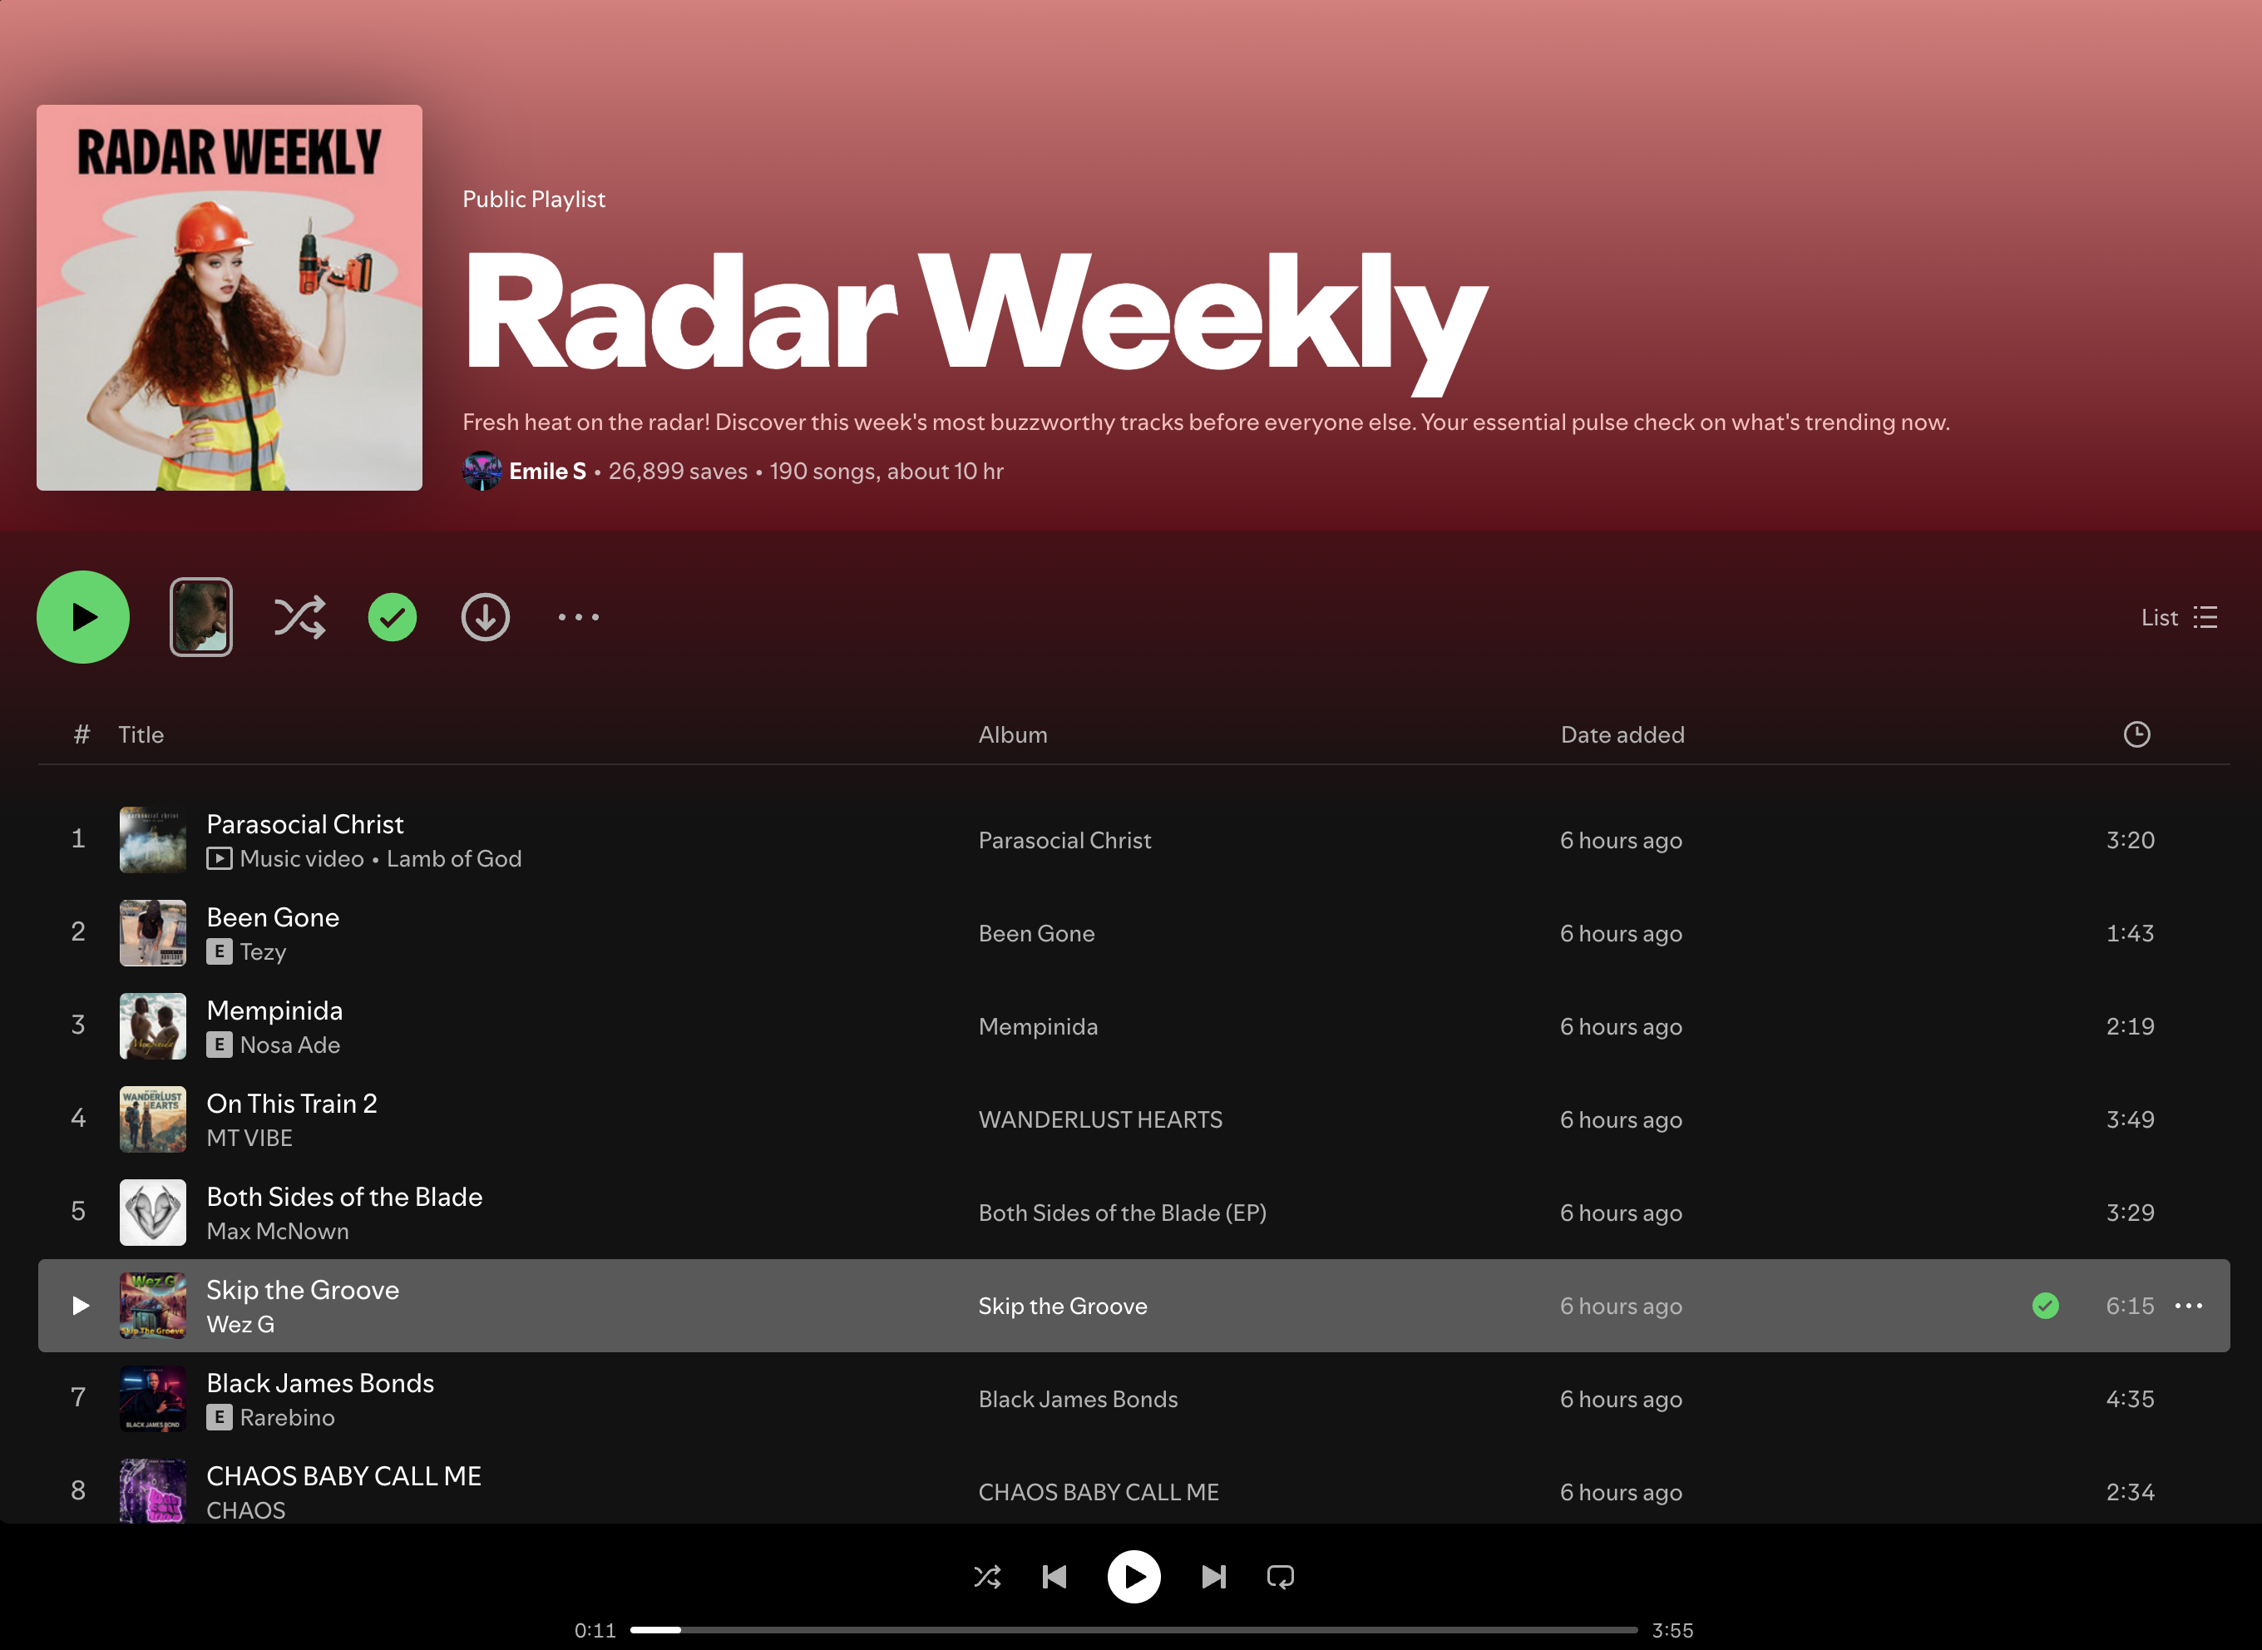Open the playlist more options dots

[578, 617]
